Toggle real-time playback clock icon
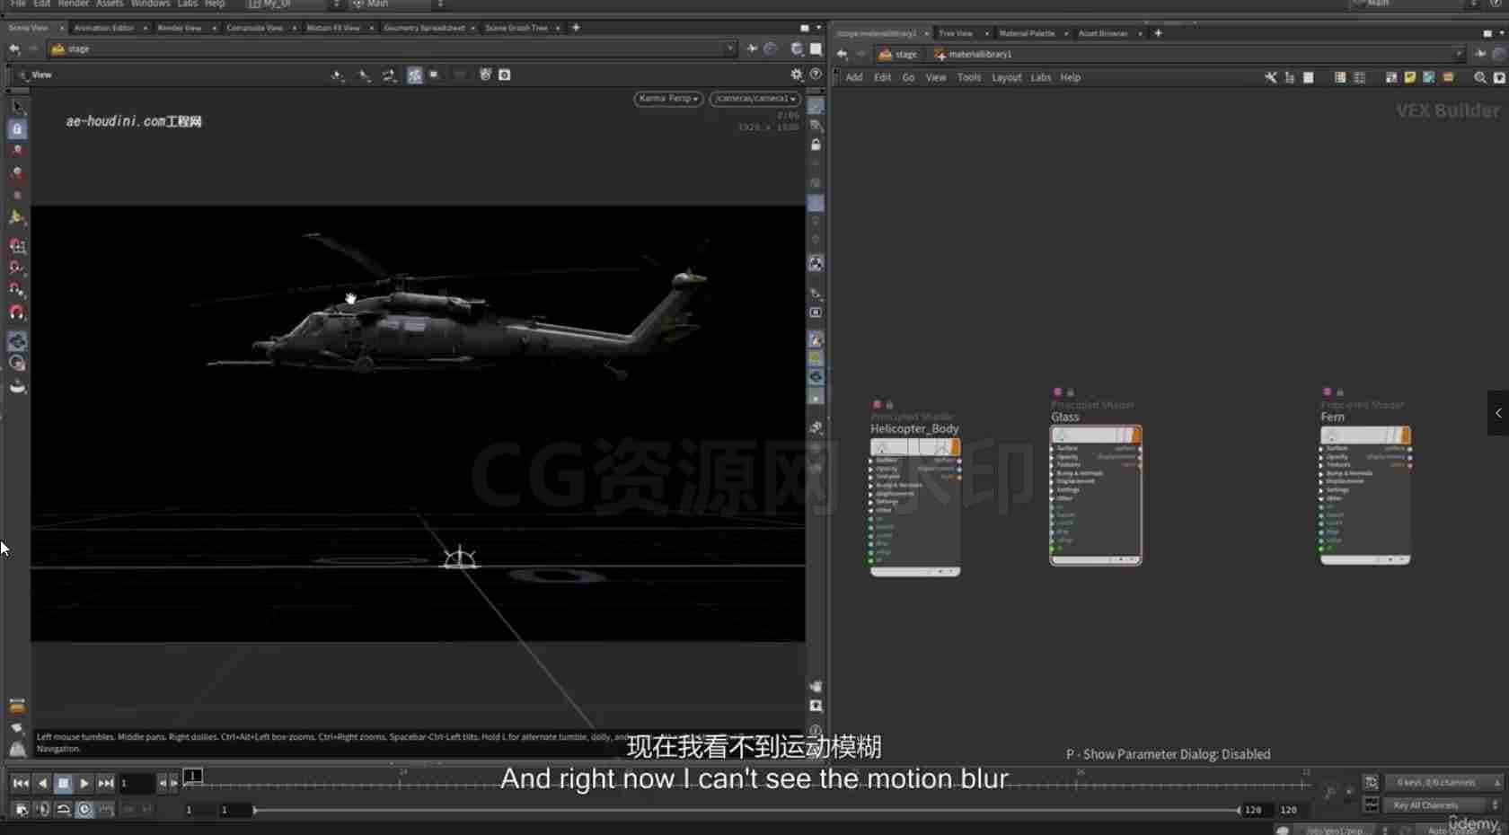Image resolution: width=1509 pixels, height=835 pixels. [84, 809]
